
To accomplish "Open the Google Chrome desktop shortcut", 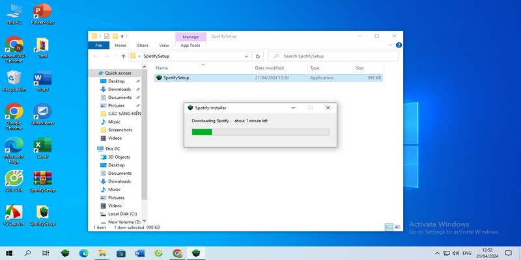I will point(14,116).
